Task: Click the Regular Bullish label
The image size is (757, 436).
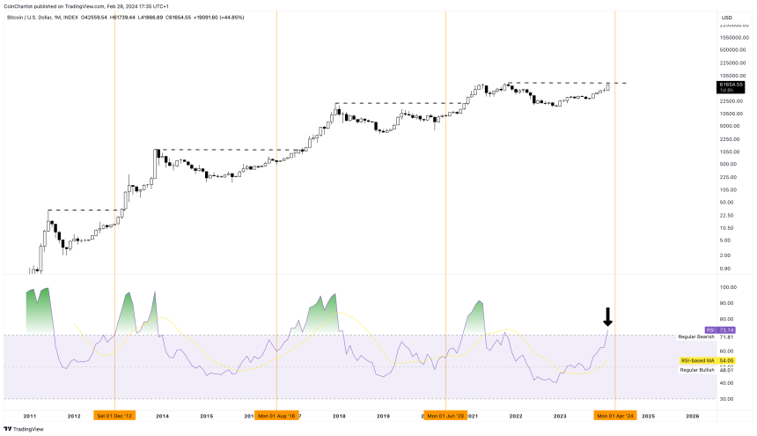Action: 697,370
